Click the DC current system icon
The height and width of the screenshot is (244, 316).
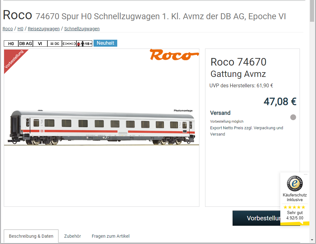[x=55, y=44]
